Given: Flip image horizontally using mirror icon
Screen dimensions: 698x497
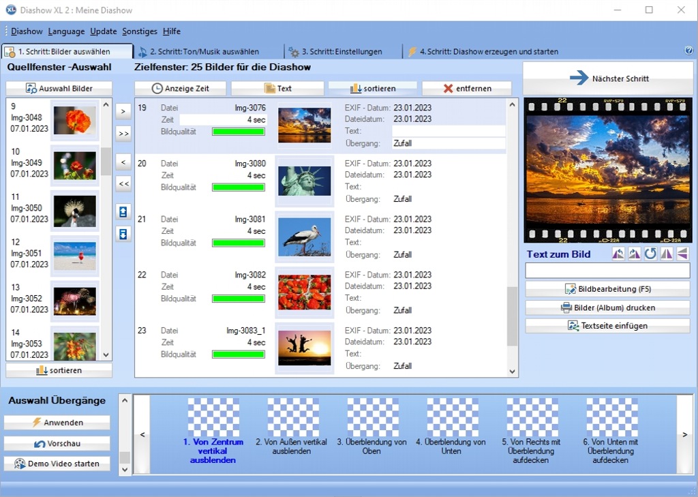Looking at the screenshot, I should (667, 254).
